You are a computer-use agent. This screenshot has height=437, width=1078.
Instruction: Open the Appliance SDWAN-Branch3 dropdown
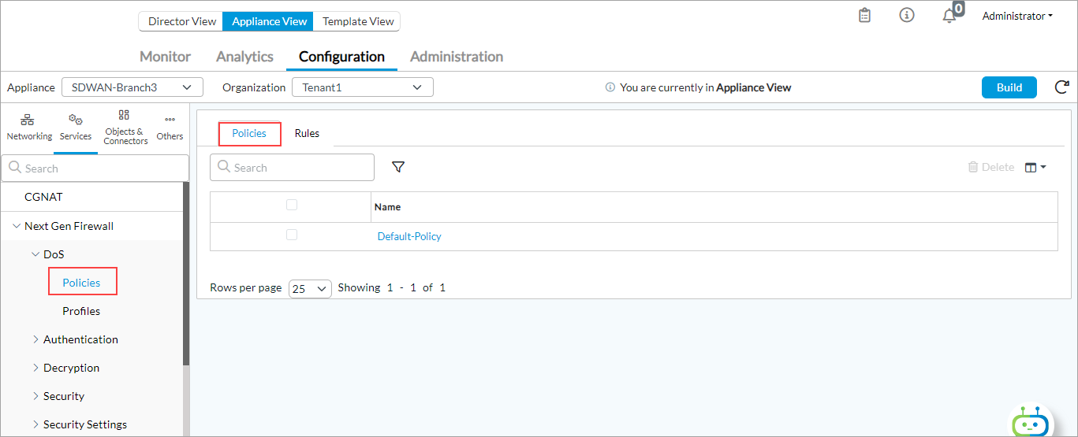click(x=132, y=87)
